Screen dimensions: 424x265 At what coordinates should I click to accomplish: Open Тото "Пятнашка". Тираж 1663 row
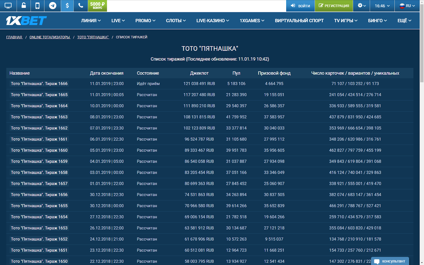pyautogui.click(x=210, y=117)
